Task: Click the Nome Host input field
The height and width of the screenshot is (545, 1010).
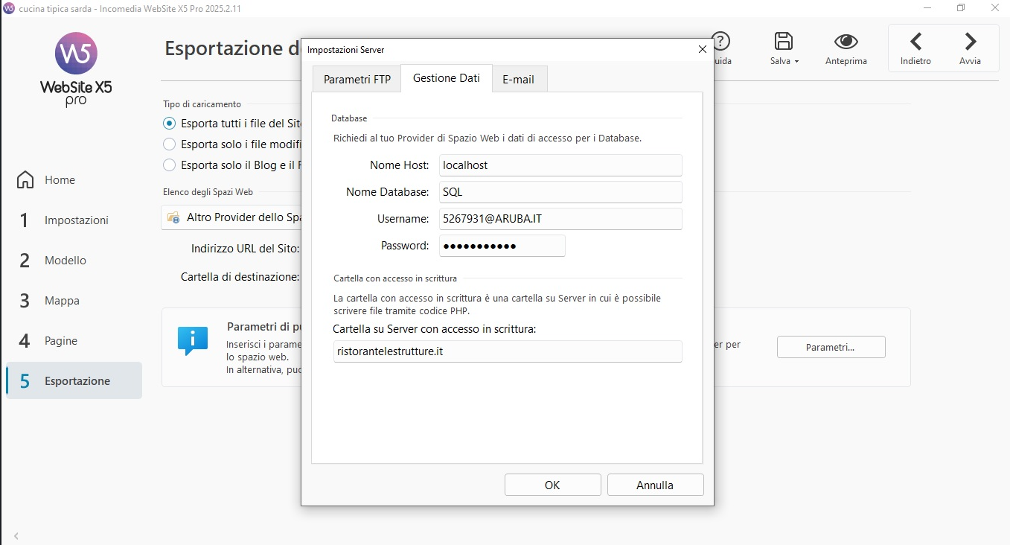Action: pyautogui.click(x=560, y=165)
